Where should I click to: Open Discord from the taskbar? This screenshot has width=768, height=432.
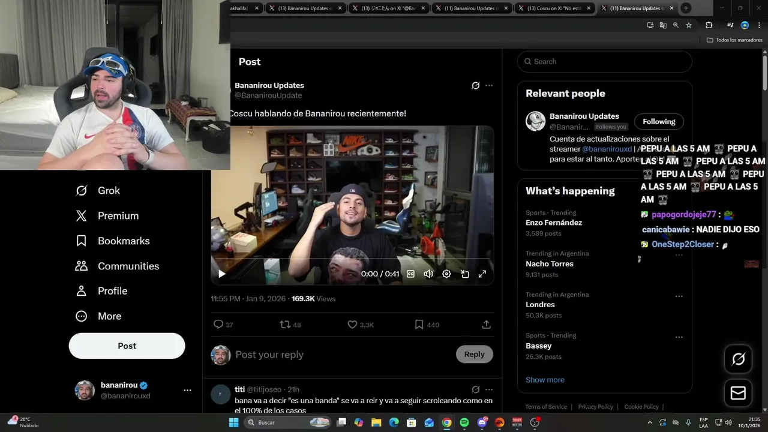(x=482, y=422)
